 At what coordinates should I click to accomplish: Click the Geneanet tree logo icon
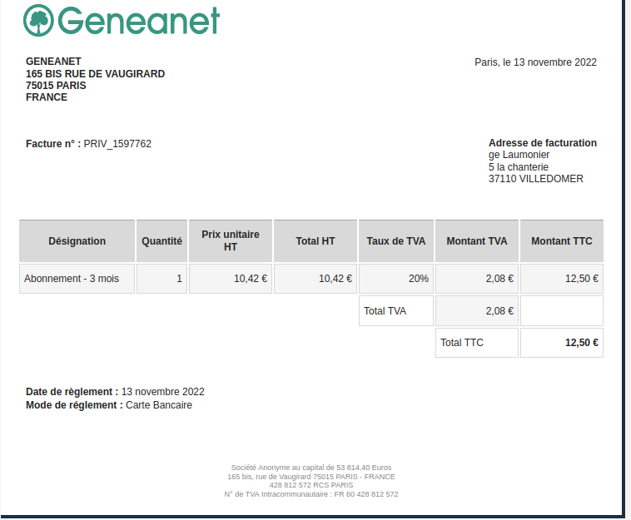(39, 20)
